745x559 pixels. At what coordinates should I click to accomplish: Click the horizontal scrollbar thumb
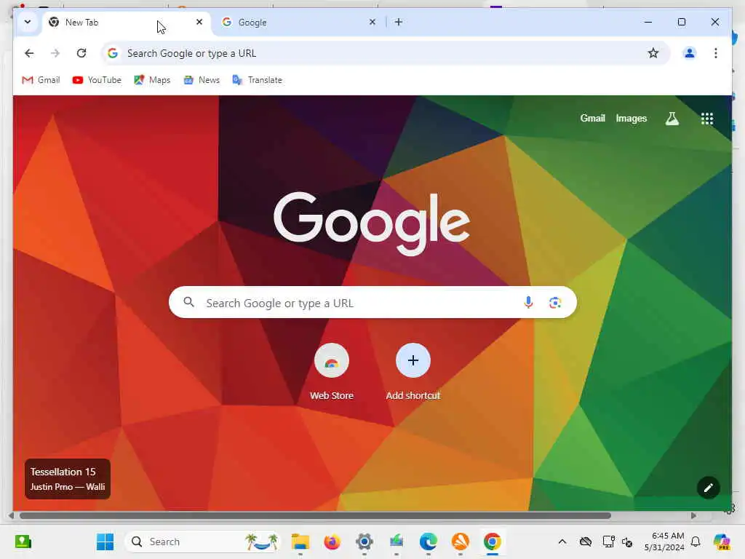[x=315, y=516]
